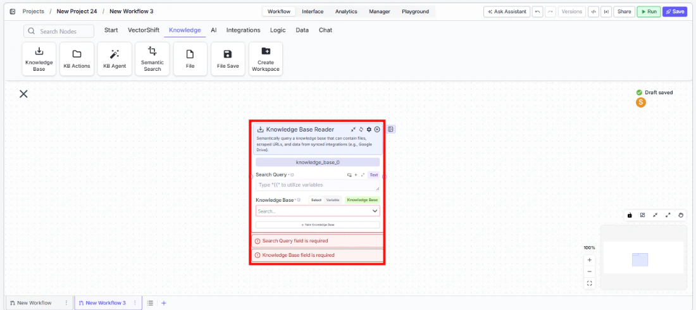Toggle the canvas lock icon

(630, 215)
